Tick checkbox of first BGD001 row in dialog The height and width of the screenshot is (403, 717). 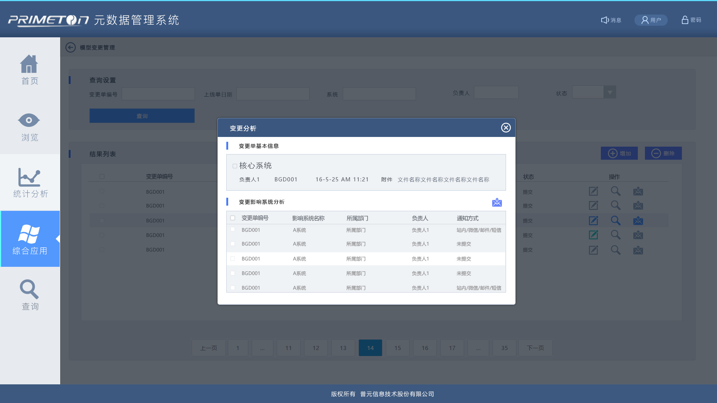[x=233, y=229]
